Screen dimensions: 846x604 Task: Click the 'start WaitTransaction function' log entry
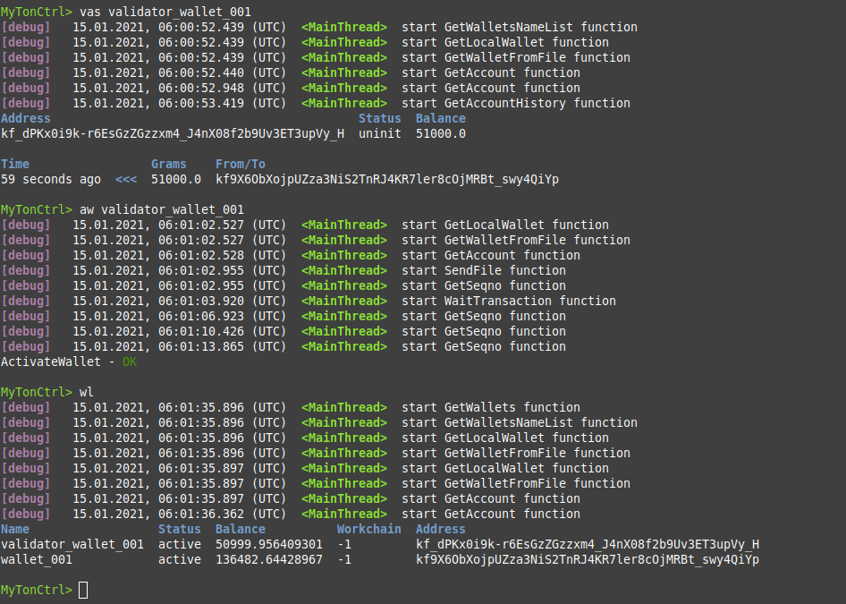point(508,301)
